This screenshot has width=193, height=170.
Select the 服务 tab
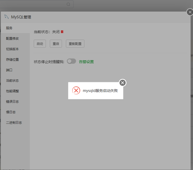(15, 28)
